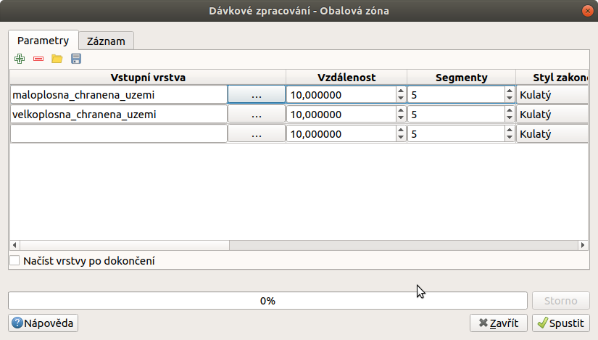Viewport: 598px width, 340px height.
Task: Open the Kulatý style dropdown in the velkoplosna row
Action: coord(552,115)
